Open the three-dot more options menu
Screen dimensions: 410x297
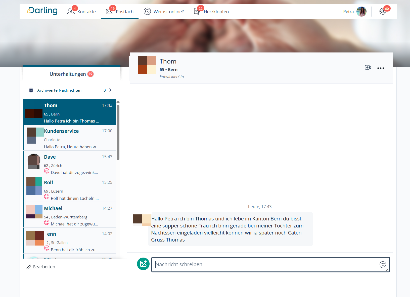[x=381, y=68]
